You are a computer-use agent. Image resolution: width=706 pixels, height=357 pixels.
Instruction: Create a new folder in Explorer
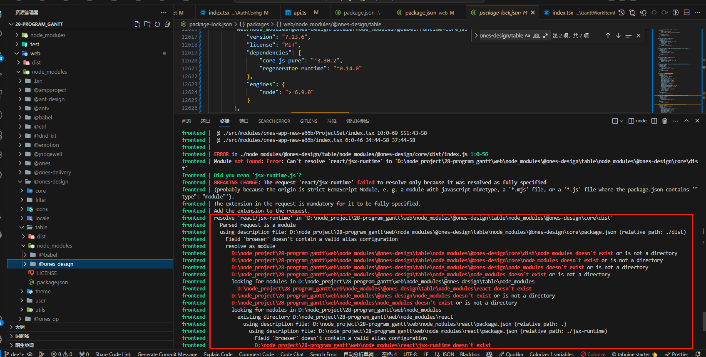click(147, 24)
